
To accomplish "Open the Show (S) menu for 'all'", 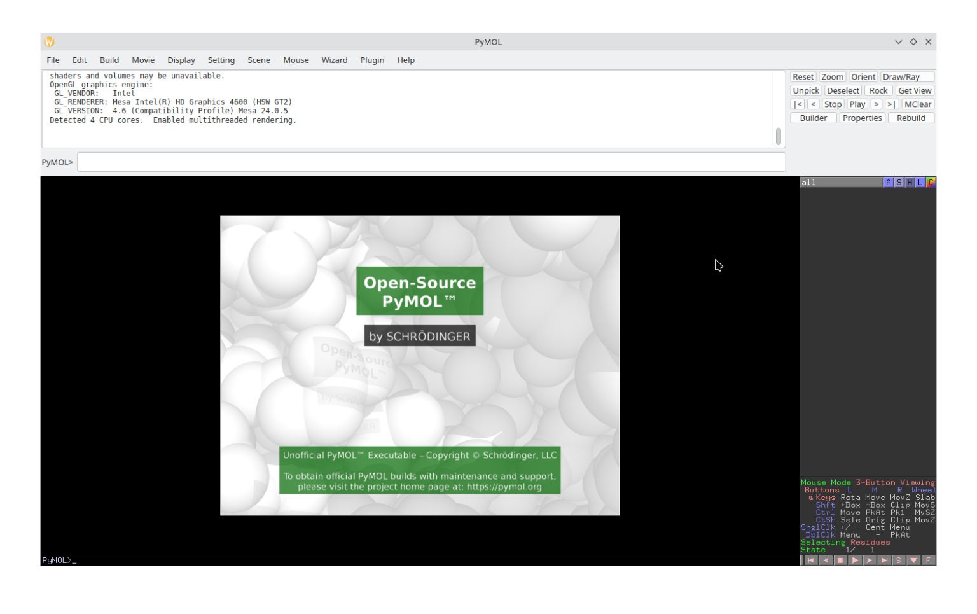I will tap(899, 182).
